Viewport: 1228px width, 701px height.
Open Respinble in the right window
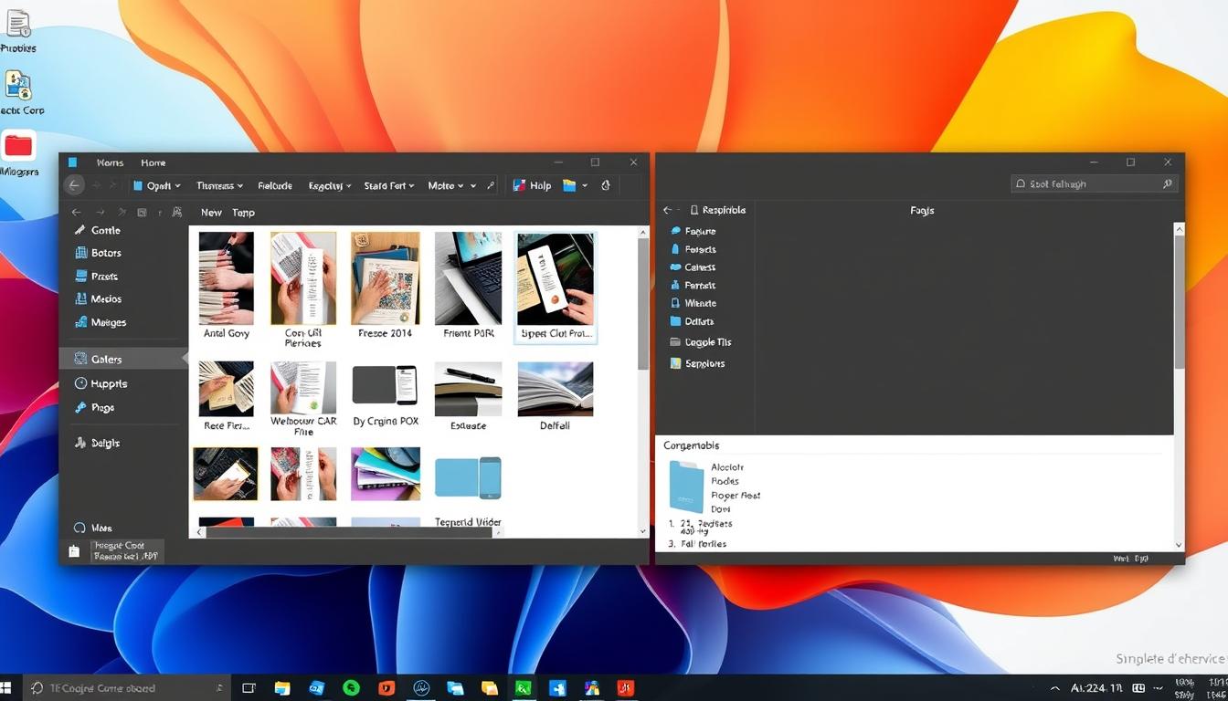(x=718, y=210)
